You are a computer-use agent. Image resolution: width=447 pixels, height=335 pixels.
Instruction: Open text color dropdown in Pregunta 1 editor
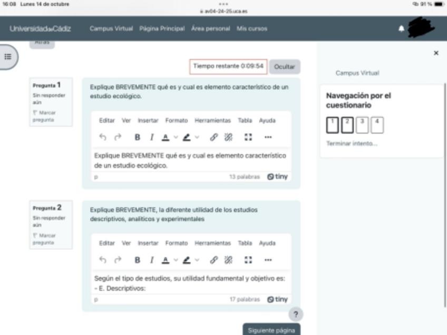(176, 137)
